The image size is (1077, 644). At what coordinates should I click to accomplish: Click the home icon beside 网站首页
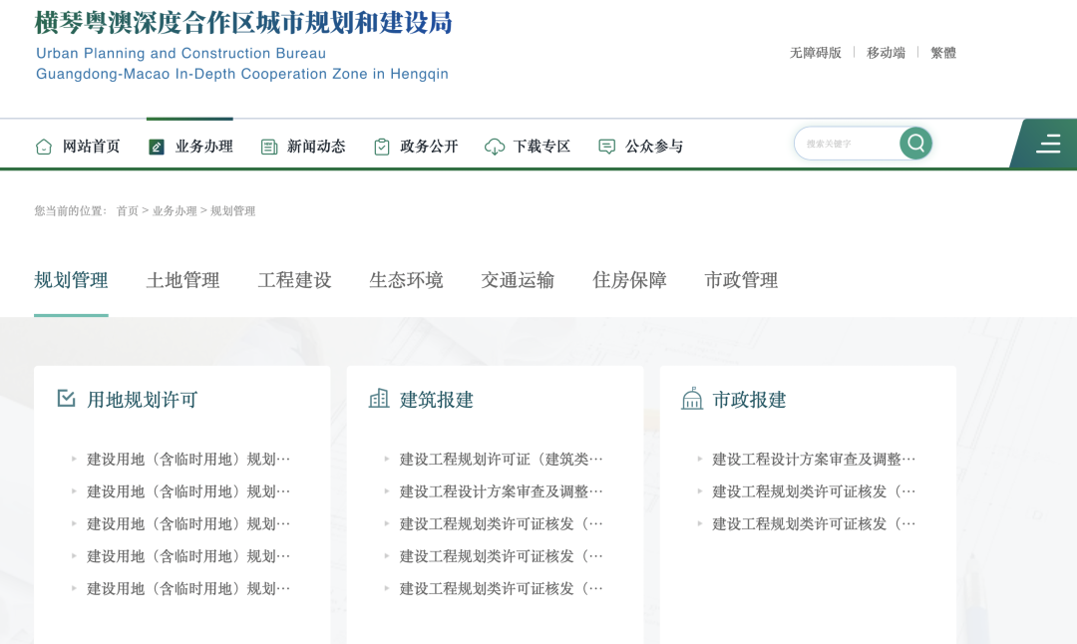[44, 147]
